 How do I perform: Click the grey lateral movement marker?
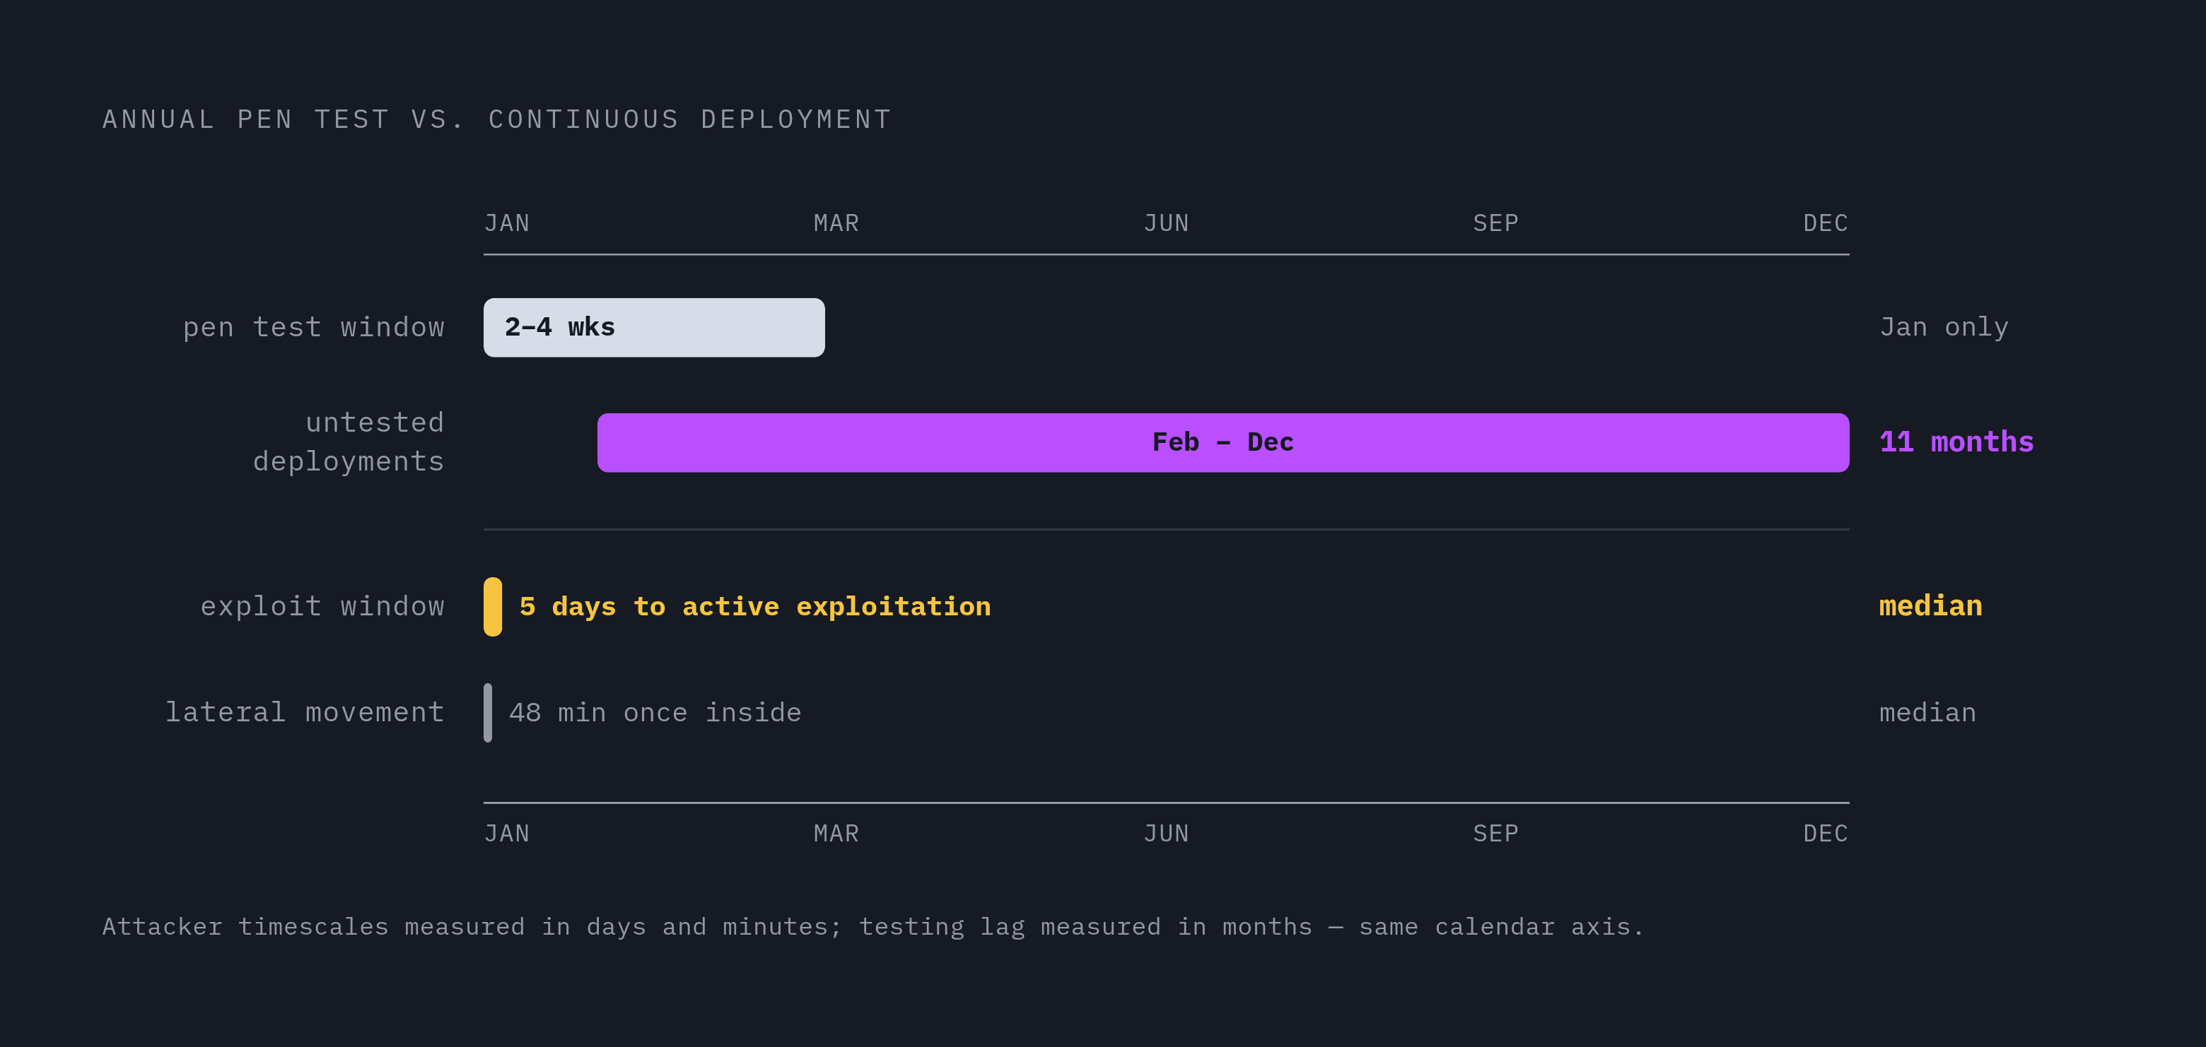[488, 713]
